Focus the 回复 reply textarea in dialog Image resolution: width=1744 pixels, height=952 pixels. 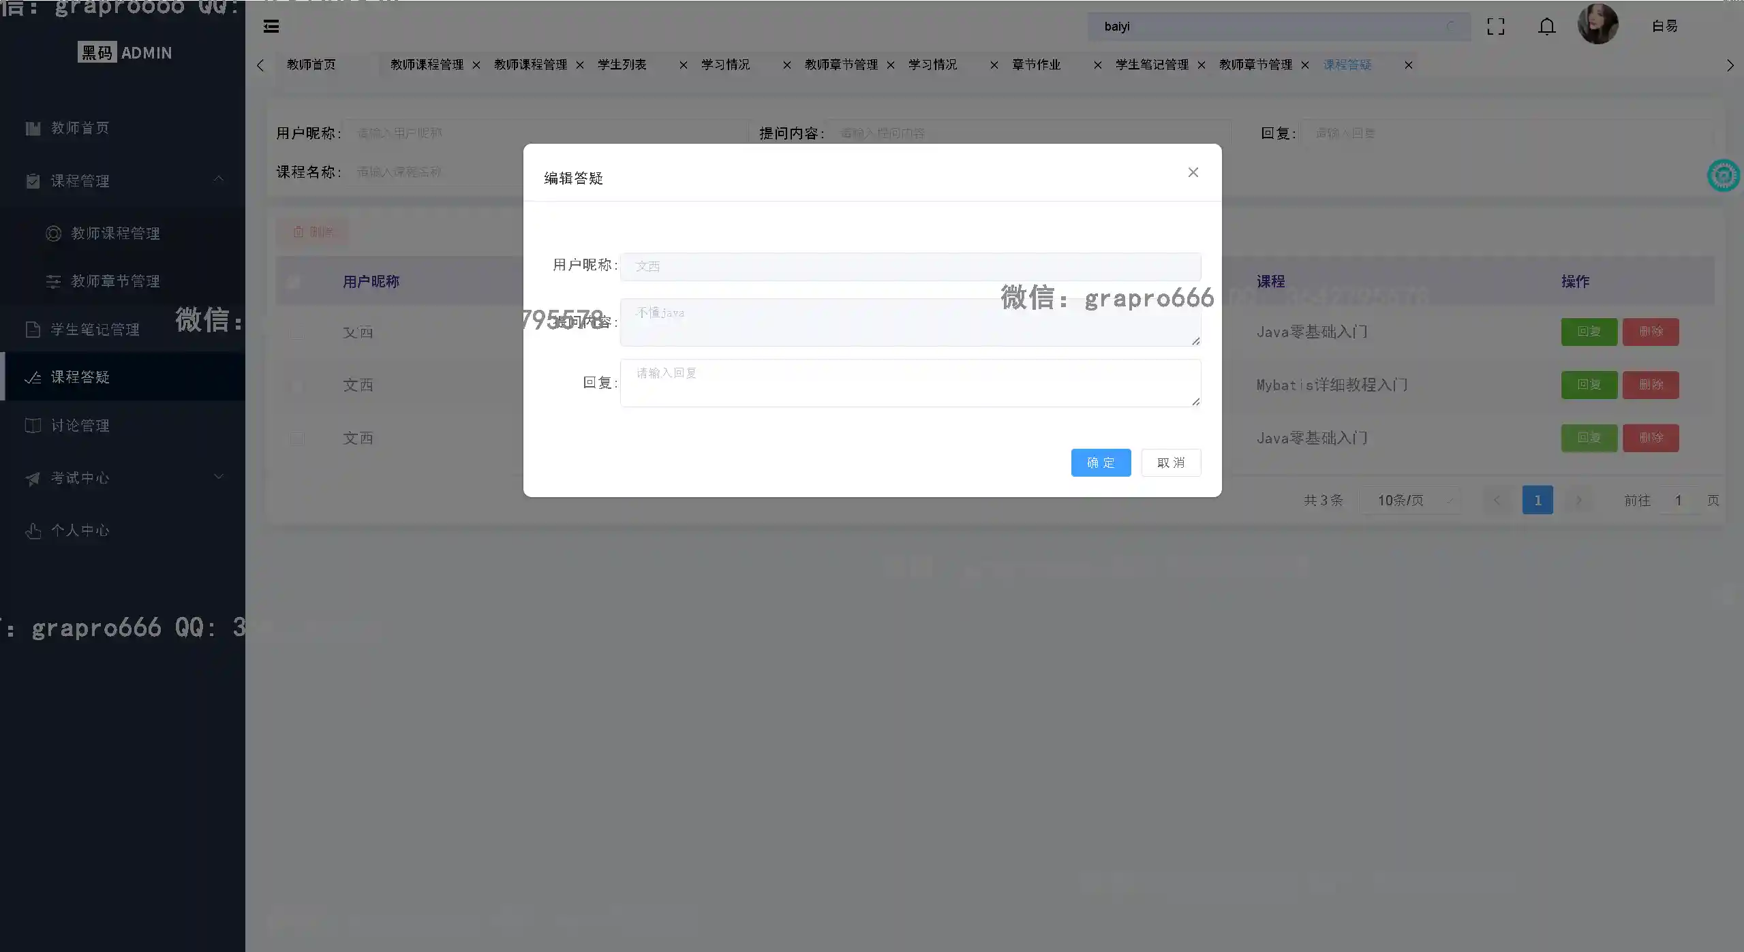coord(910,383)
